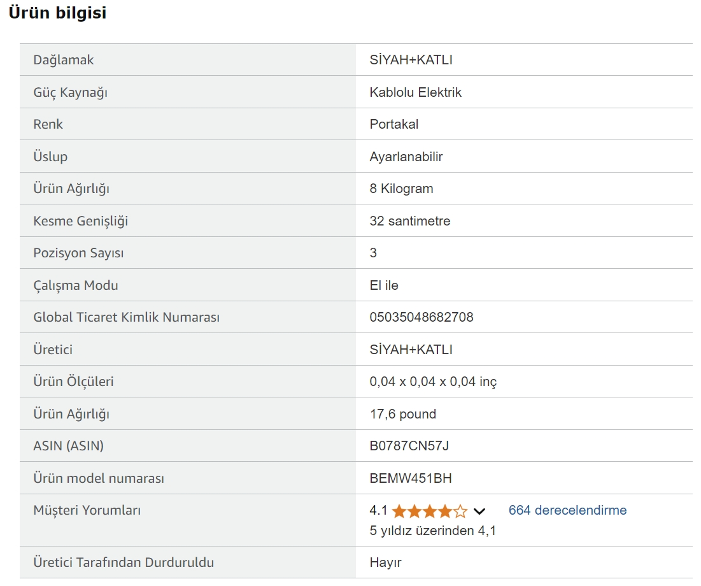
Task: Click the Ayarlanabilir style value
Action: (406, 157)
